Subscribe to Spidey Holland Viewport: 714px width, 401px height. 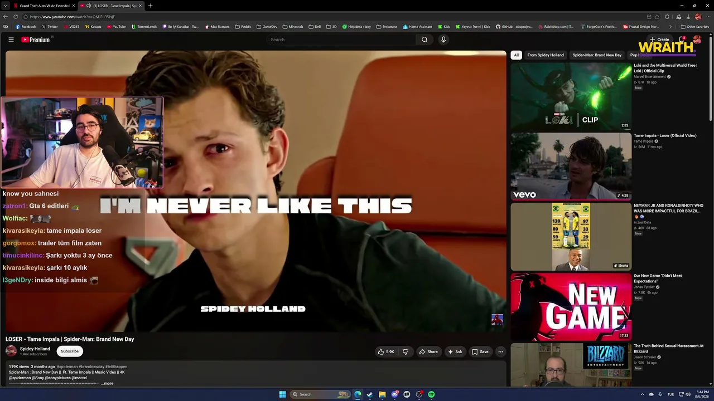pos(70,351)
